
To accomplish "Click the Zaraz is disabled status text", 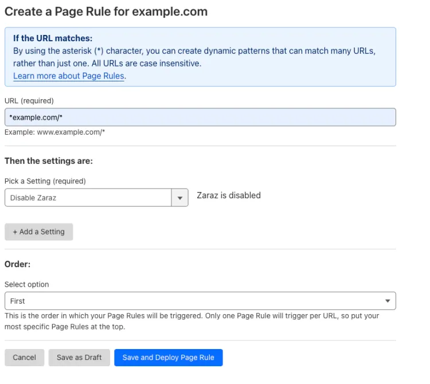I will tap(229, 195).
